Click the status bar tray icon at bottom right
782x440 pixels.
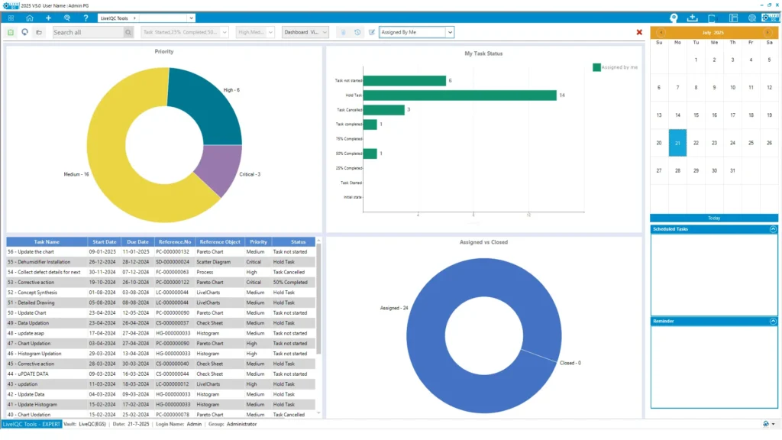tap(766, 424)
